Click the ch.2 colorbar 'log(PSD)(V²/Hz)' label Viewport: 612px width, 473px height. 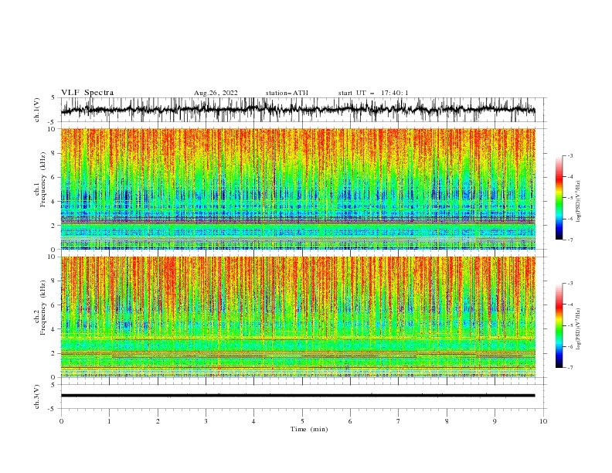[578, 328]
